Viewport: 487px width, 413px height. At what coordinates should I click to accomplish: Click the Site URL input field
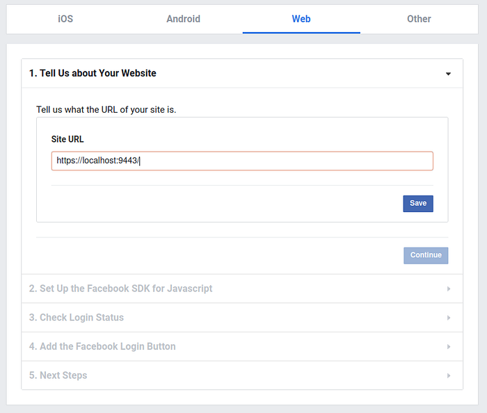[242, 161]
